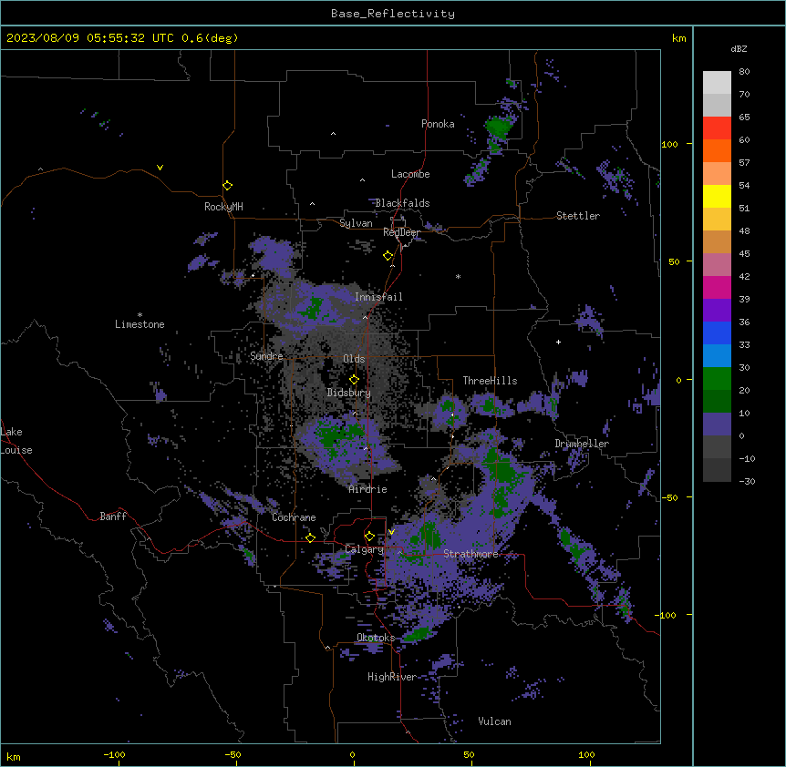Click the Lake Louise label
This screenshot has width=786, height=767.
[16, 441]
